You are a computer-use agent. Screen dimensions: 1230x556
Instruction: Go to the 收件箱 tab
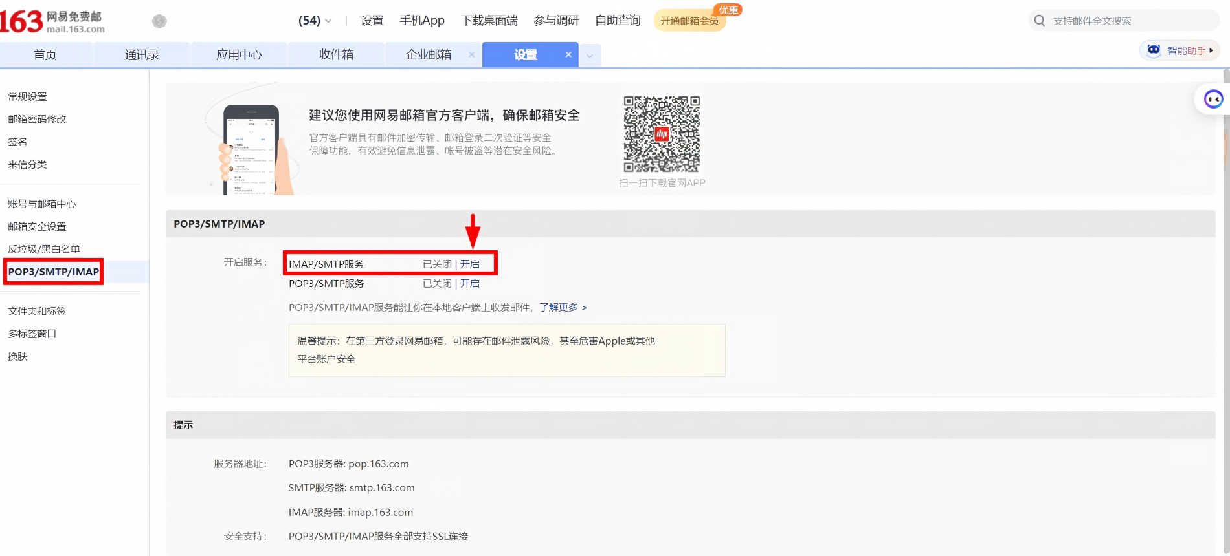point(336,55)
